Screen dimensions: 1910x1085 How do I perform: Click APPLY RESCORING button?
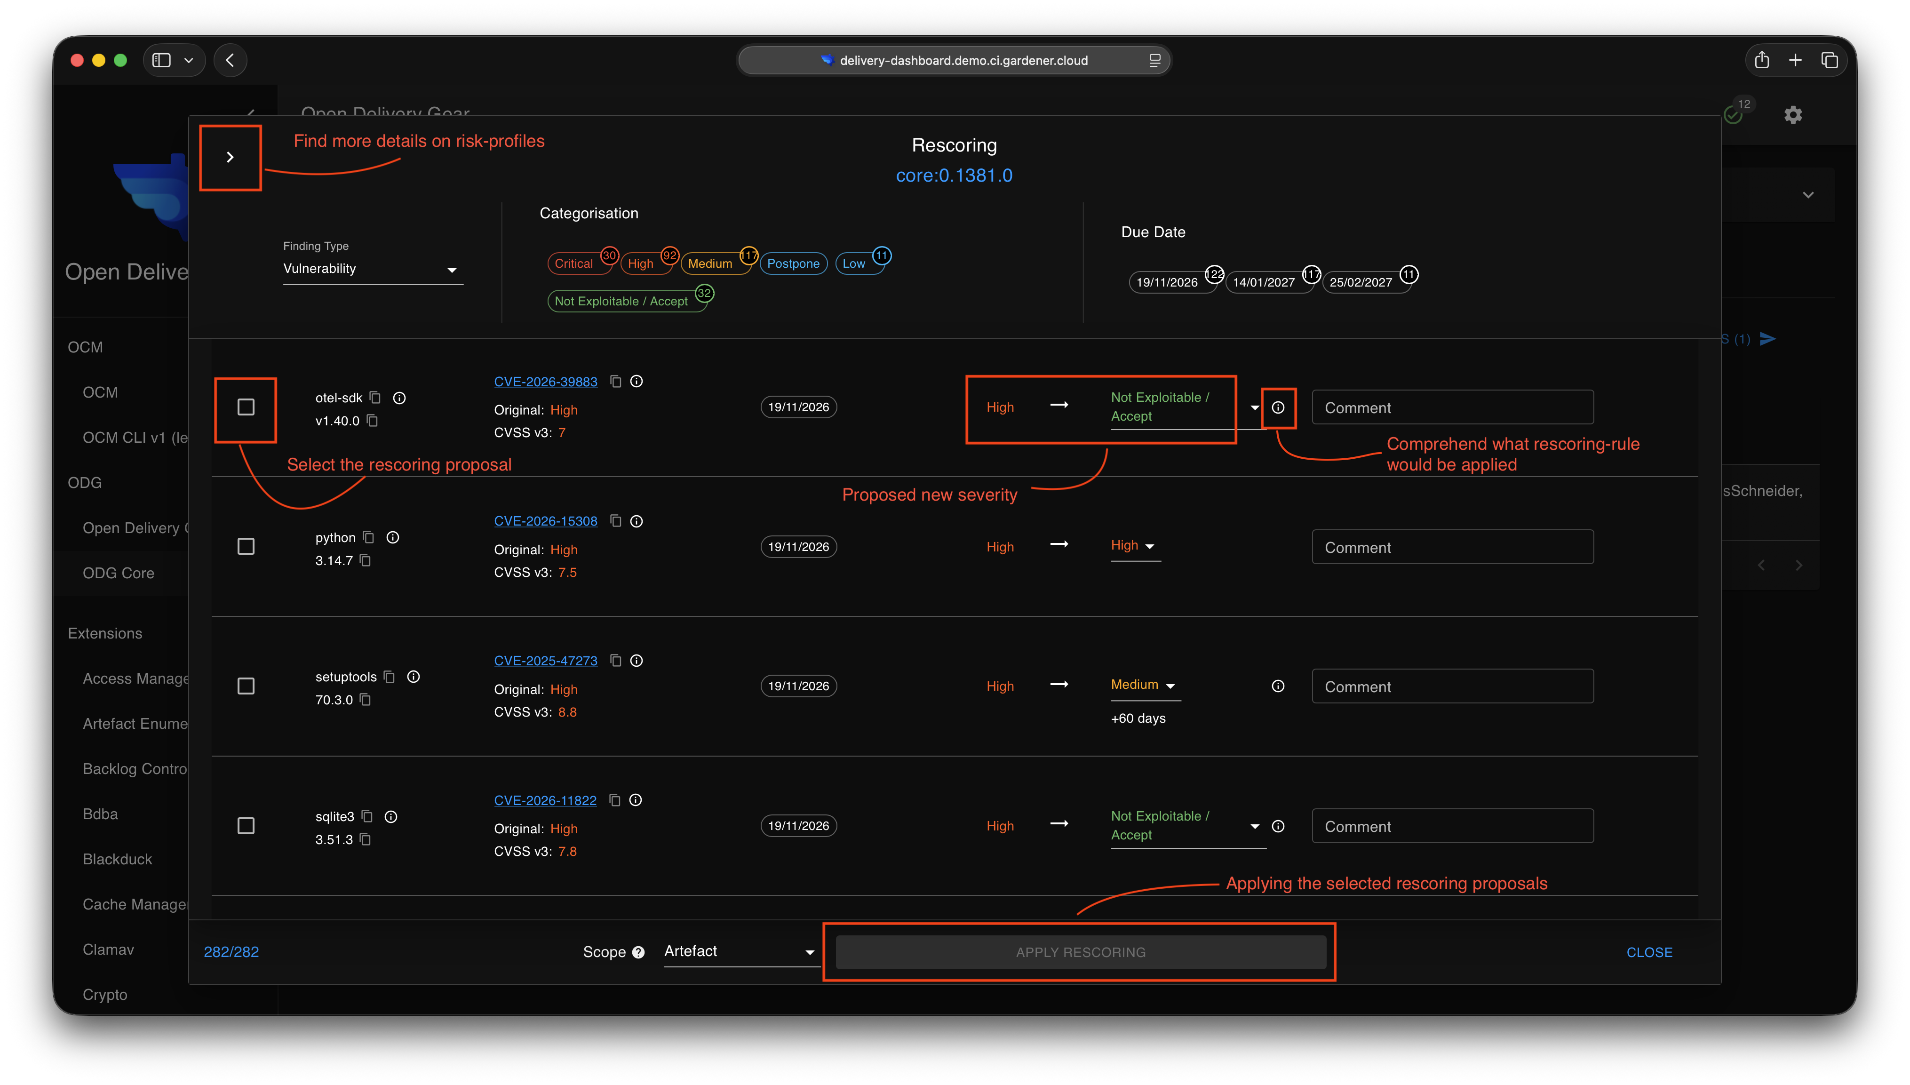tap(1080, 952)
